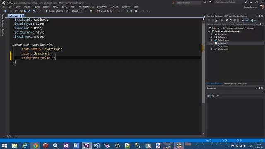Click the editor horizontal scrollbar
The image size is (265, 149).
pos(108,136)
